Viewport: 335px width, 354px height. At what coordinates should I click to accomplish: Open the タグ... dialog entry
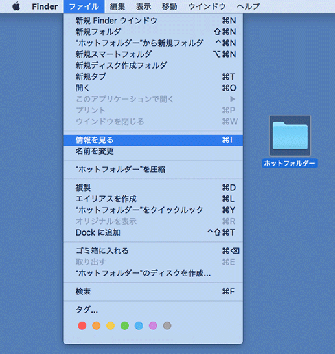[153, 310]
